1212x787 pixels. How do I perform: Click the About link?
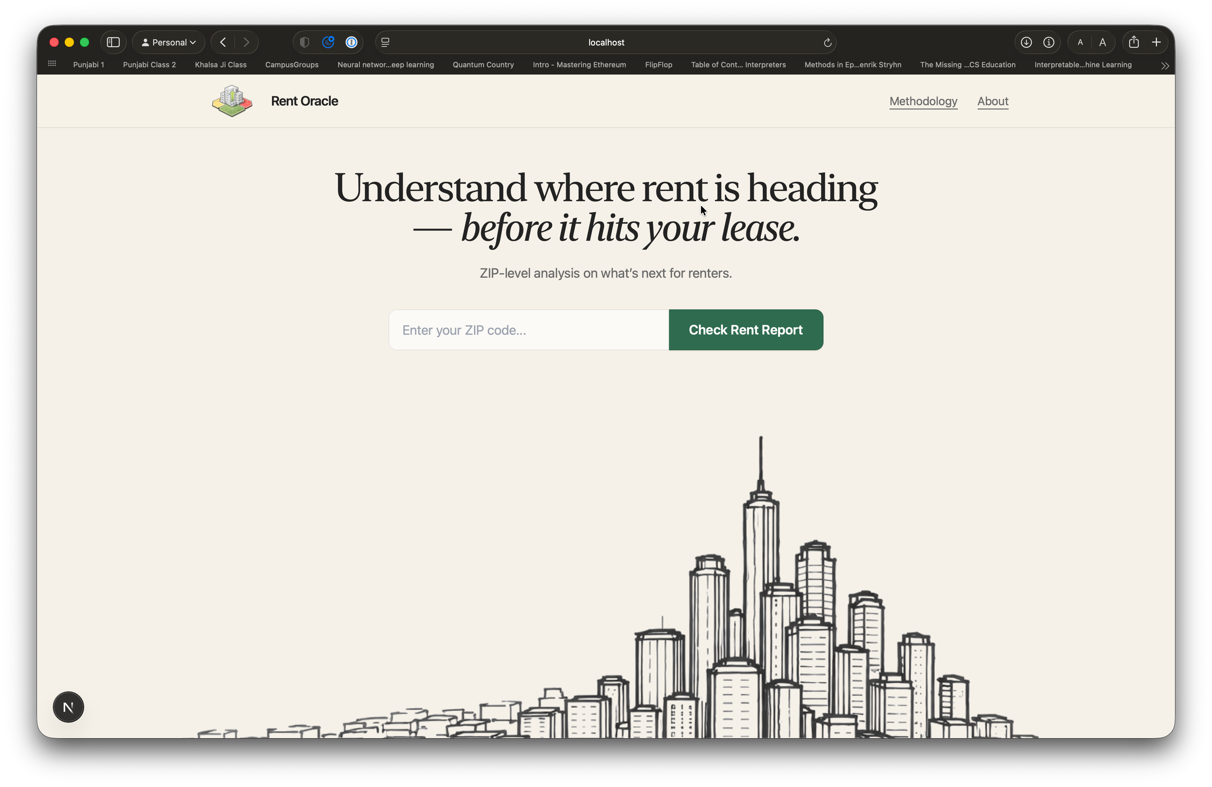[x=993, y=101]
